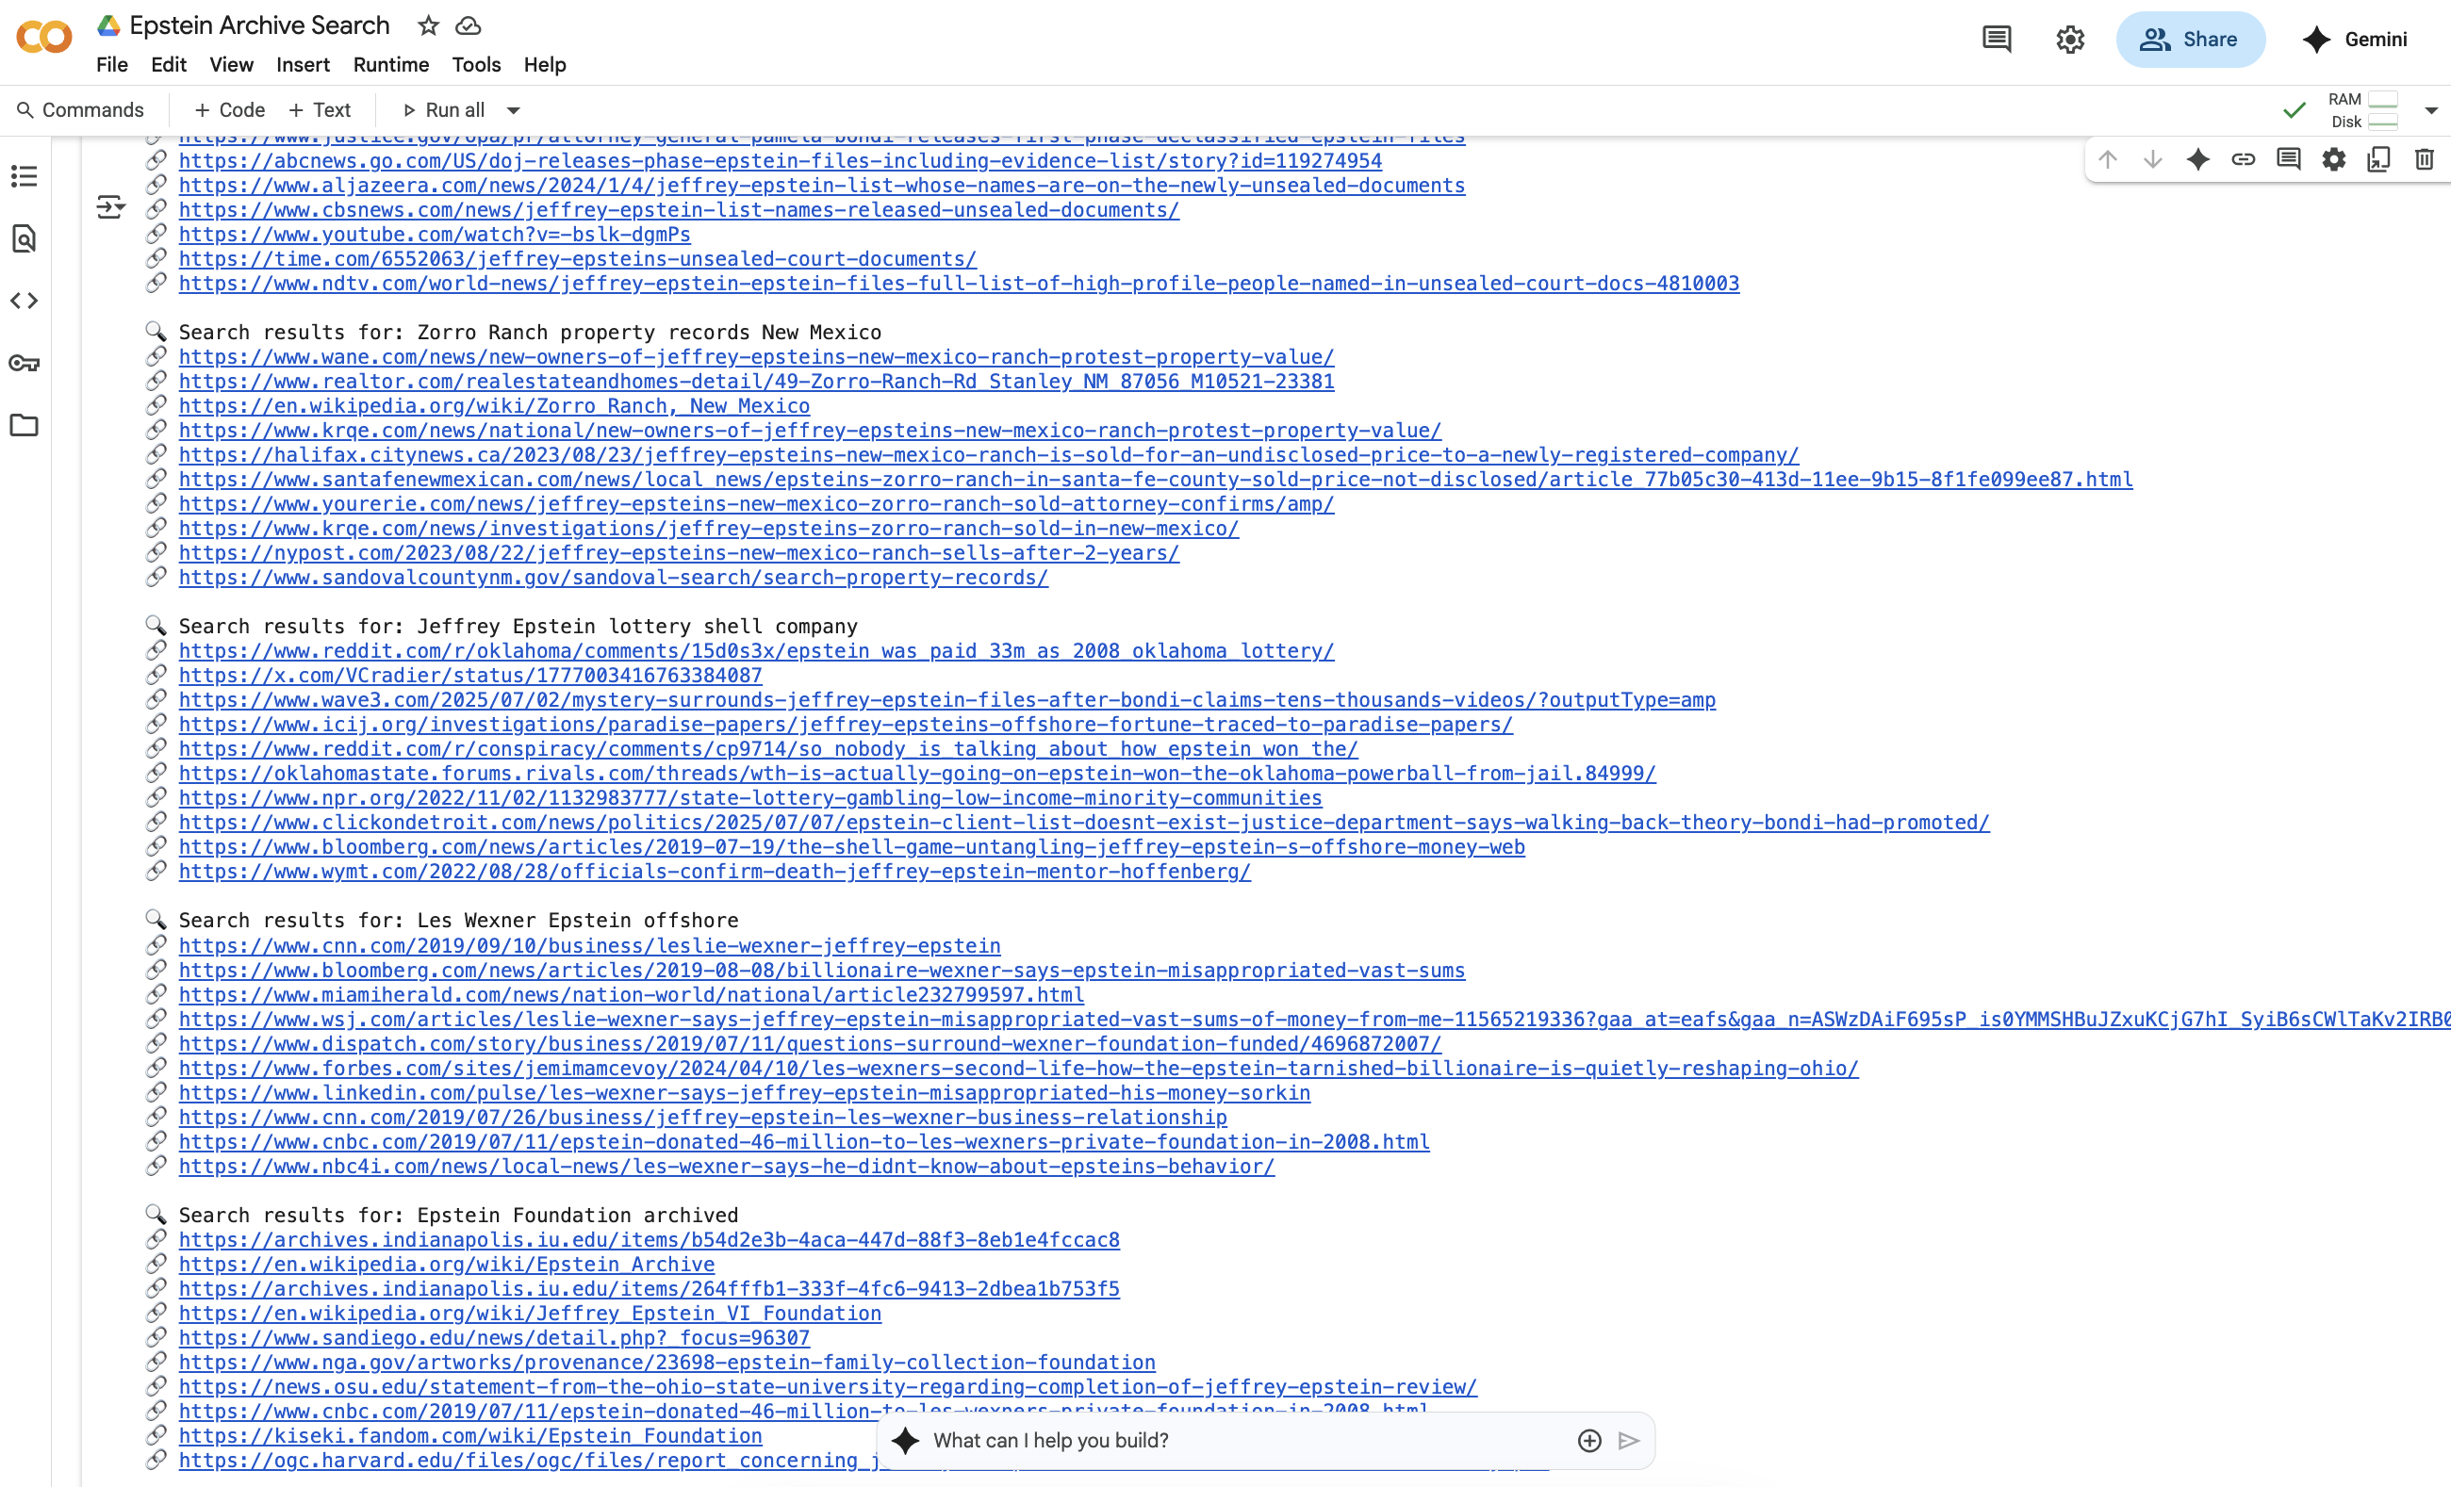Click the RAM and Disk usage indicator
The width and height of the screenshot is (2451, 1487).
[2362, 110]
